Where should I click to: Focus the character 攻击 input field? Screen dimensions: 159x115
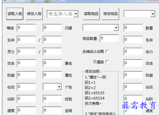click(26, 63)
